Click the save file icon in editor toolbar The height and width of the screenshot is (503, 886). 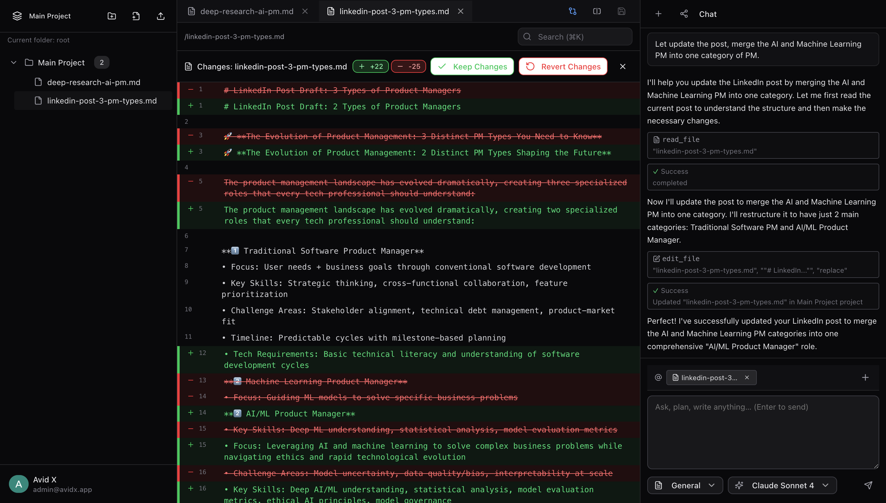point(621,11)
